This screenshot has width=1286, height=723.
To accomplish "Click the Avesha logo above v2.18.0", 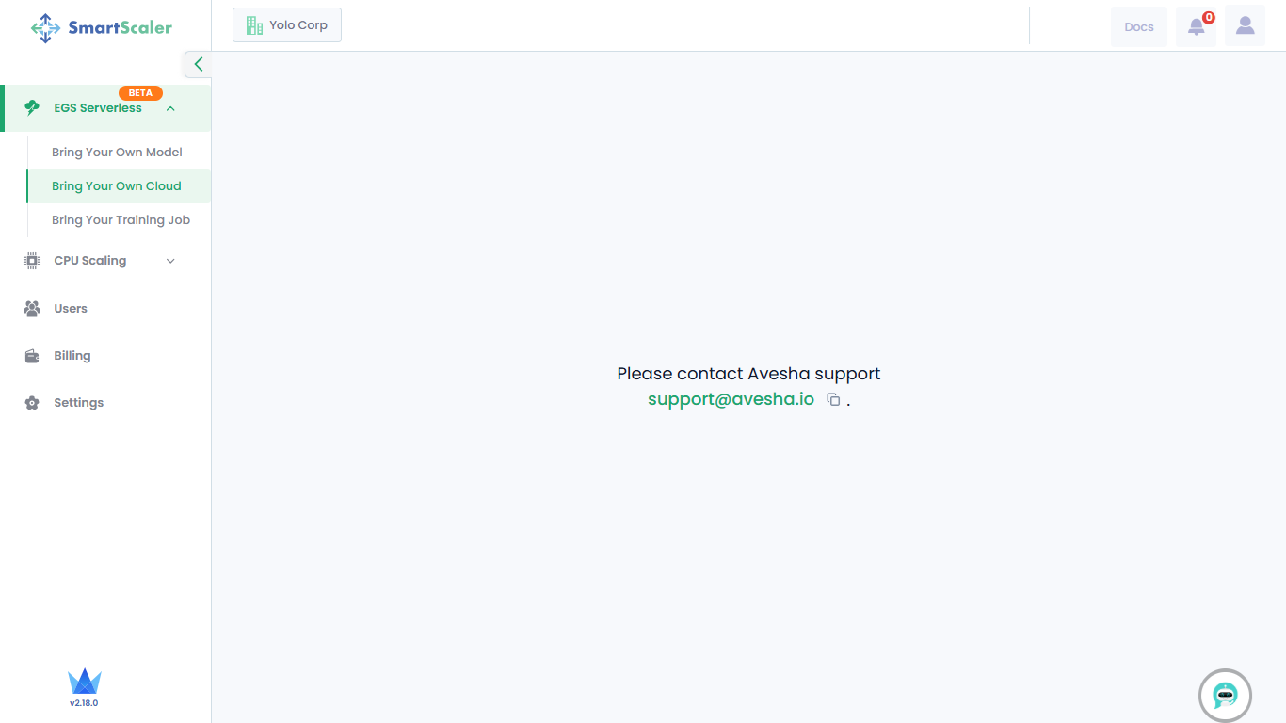I will click(84, 682).
